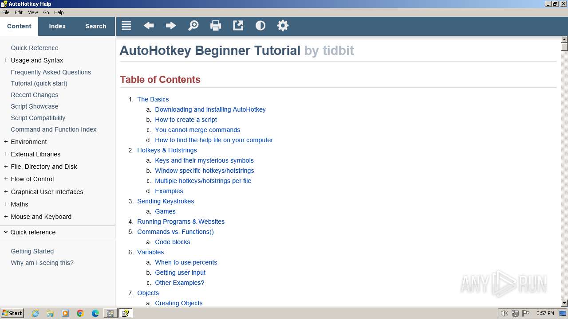Click the show desktop icon beside the clock
The height and width of the screenshot is (319, 568).
(x=563, y=313)
